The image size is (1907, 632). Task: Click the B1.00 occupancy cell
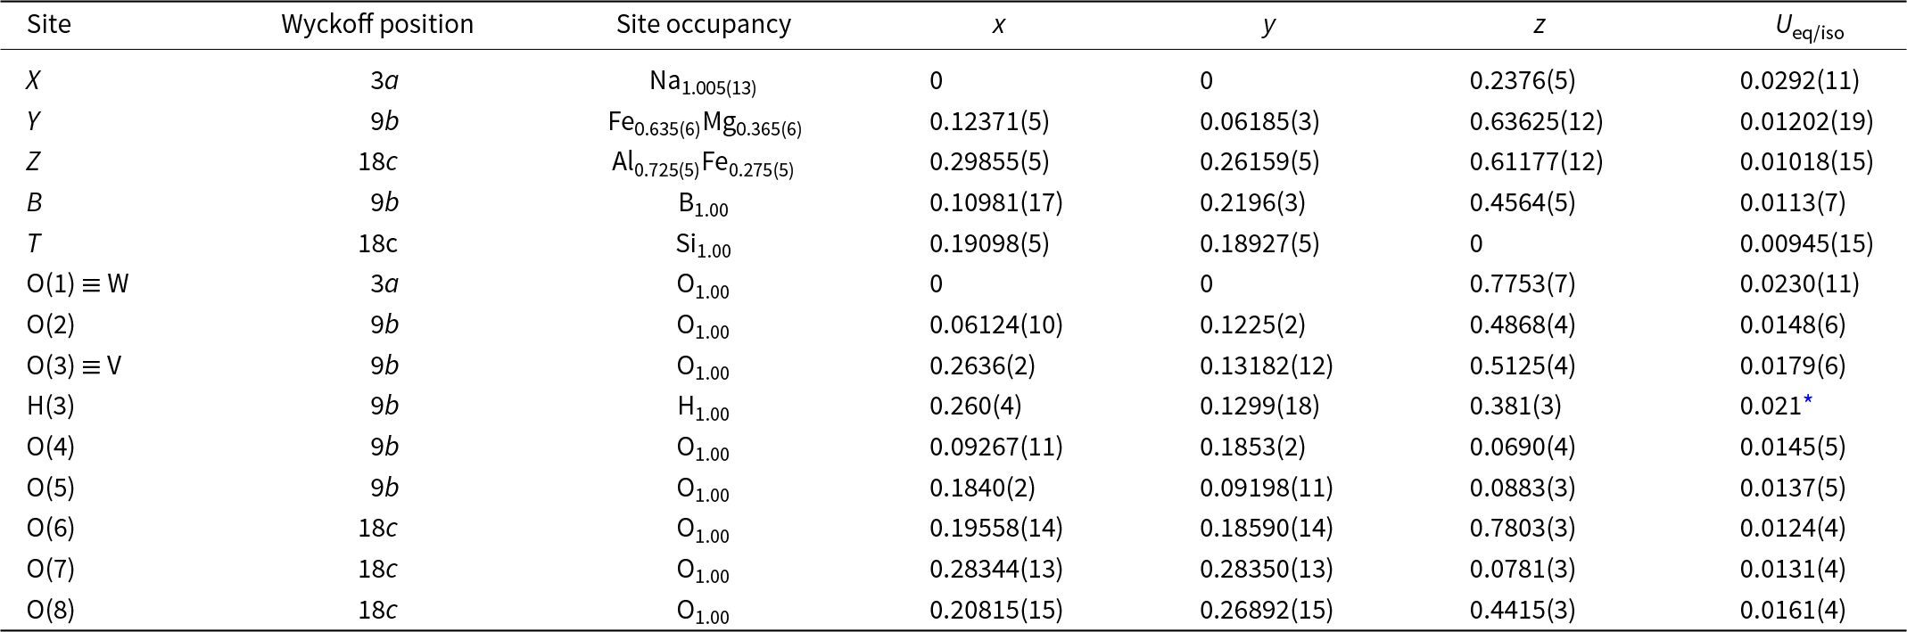[703, 204]
